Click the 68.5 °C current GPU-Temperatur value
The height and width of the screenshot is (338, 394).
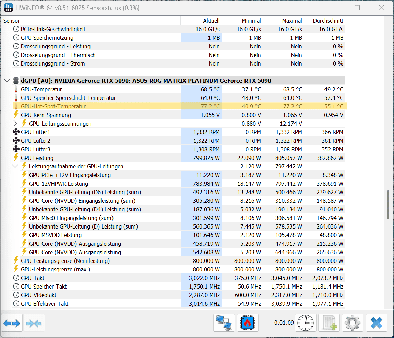tap(210, 89)
